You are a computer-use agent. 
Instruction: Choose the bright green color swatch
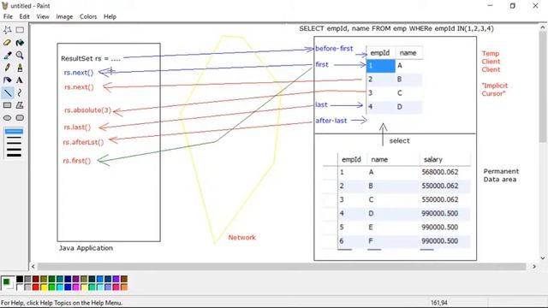tap(51, 287)
